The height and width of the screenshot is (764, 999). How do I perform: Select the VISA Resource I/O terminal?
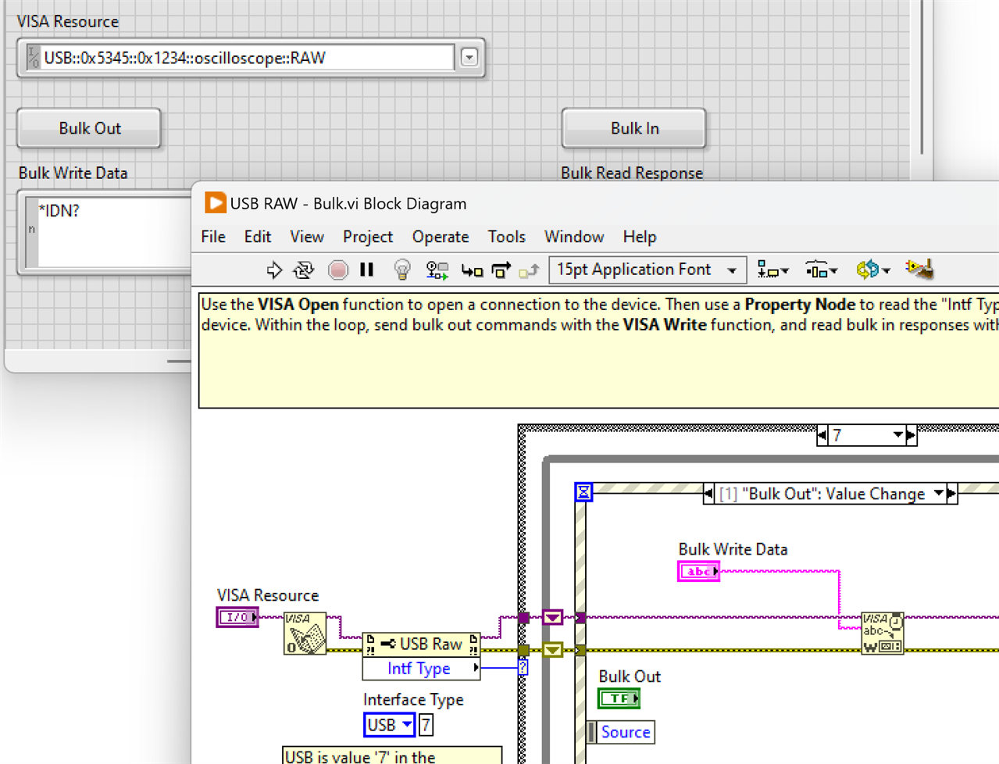pyautogui.click(x=237, y=617)
